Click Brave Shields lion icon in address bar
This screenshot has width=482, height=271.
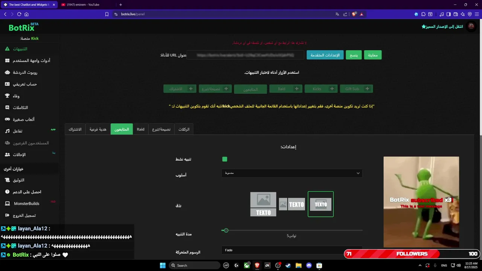tap(354, 14)
